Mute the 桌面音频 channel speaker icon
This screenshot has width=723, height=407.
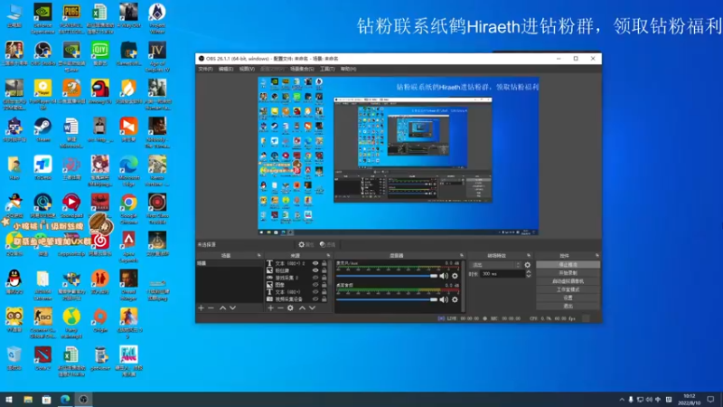click(x=444, y=299)
